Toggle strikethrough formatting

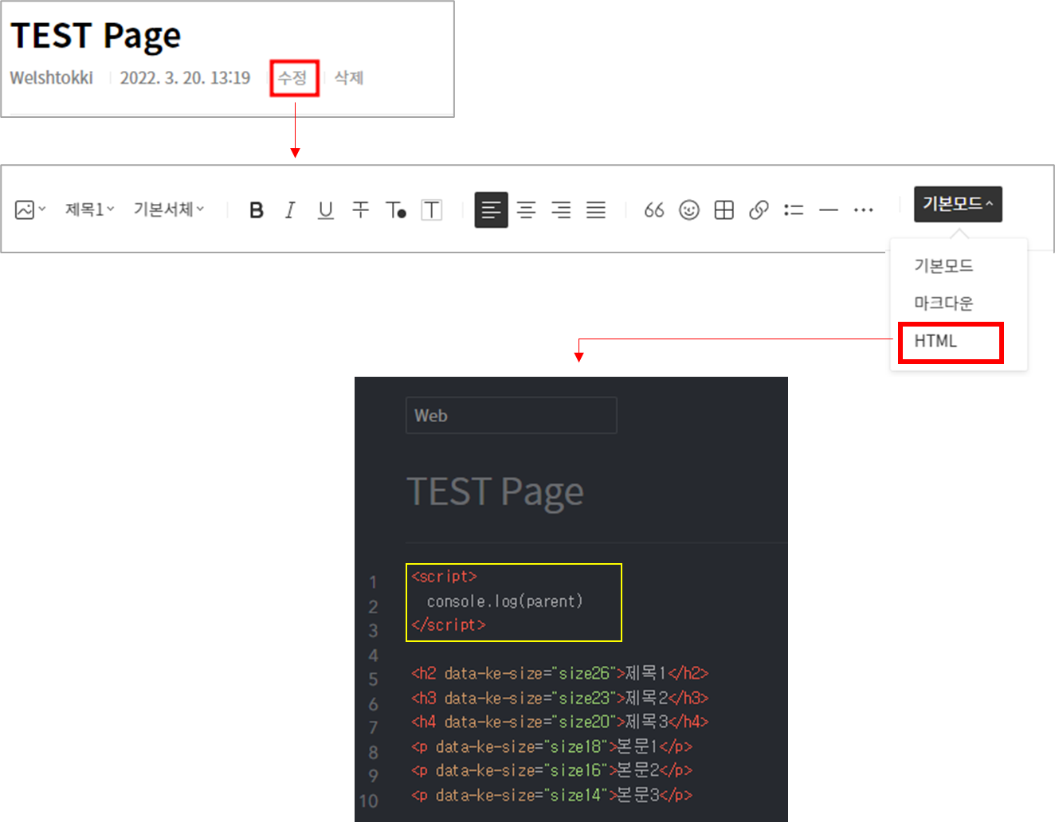(x=360, y=209)
